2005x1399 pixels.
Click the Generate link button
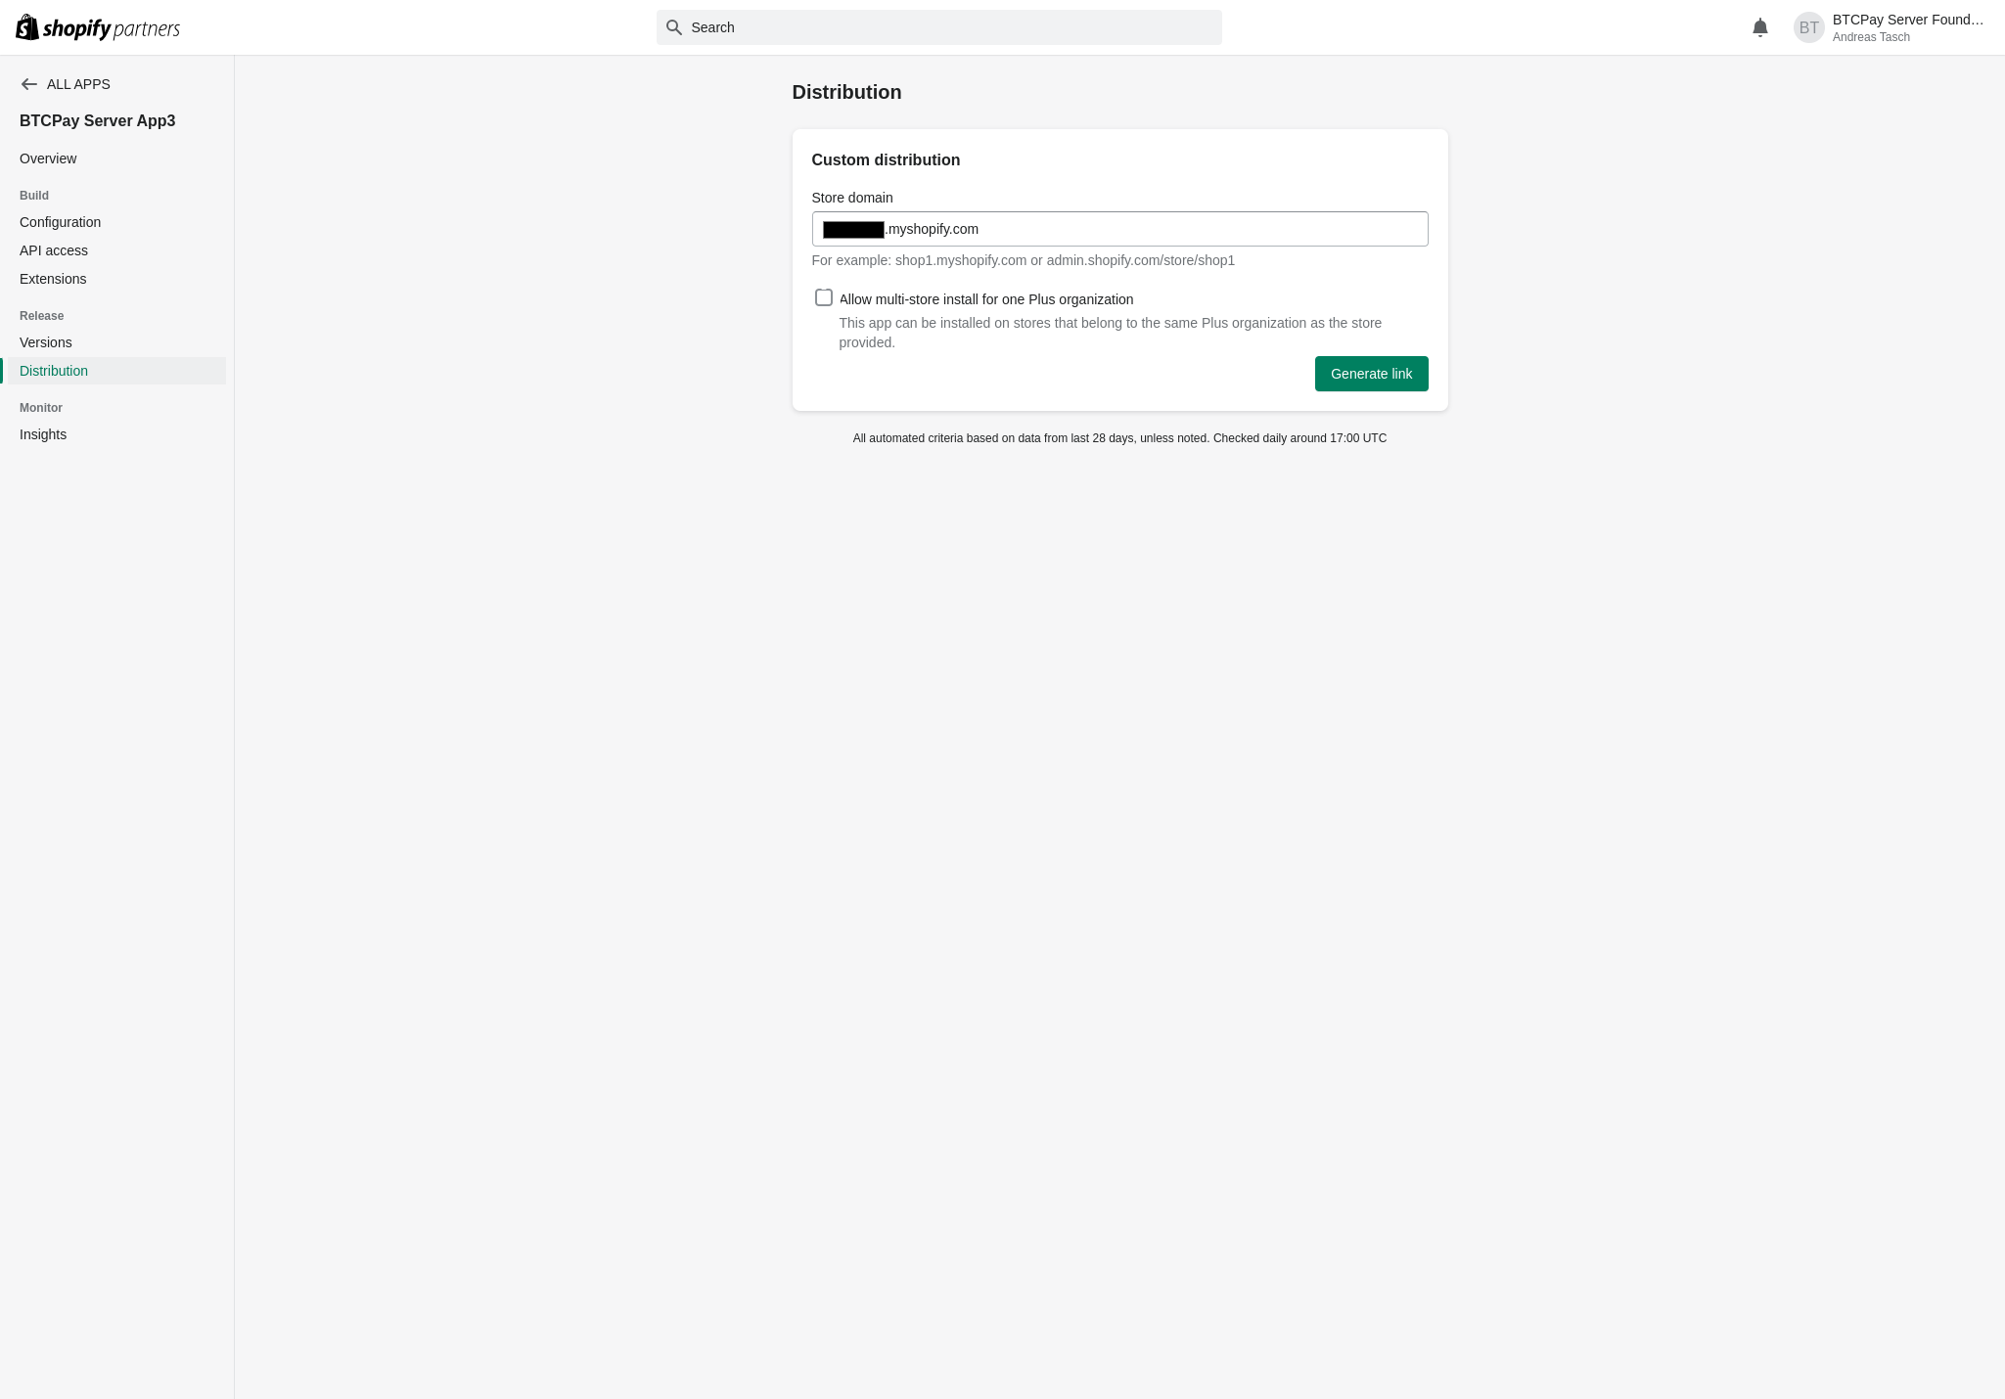click(x=1371, y=374)
